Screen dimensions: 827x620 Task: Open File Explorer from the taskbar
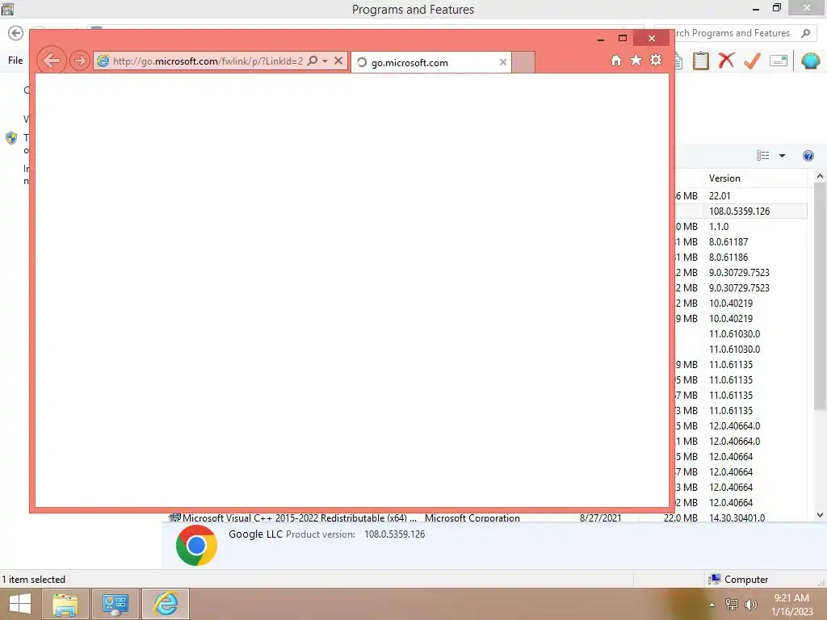[x=65, y=604]
